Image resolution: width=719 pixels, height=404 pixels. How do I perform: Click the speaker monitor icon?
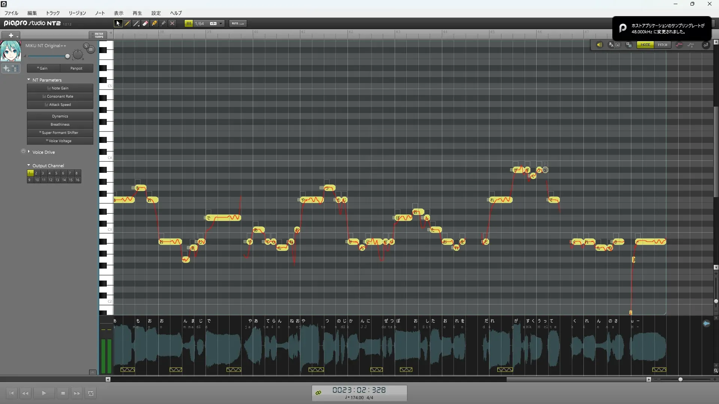tap(599, 45)
